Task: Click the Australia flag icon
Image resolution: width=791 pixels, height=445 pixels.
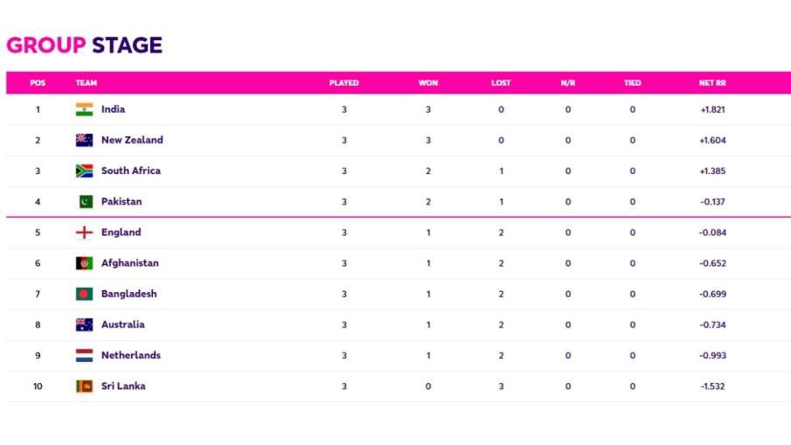Action: [x=84, y=324]
